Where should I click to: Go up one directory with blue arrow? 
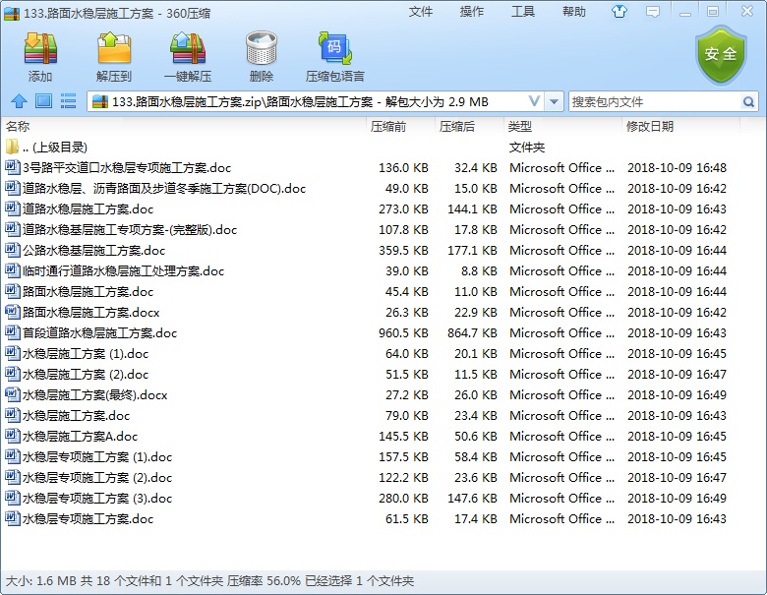pyautogui.click(x=19, y=101)
